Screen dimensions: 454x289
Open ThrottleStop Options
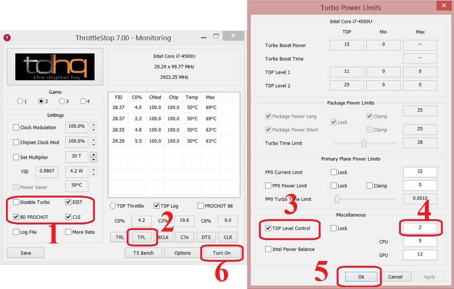pyautogui.click(x=183, y=253)
